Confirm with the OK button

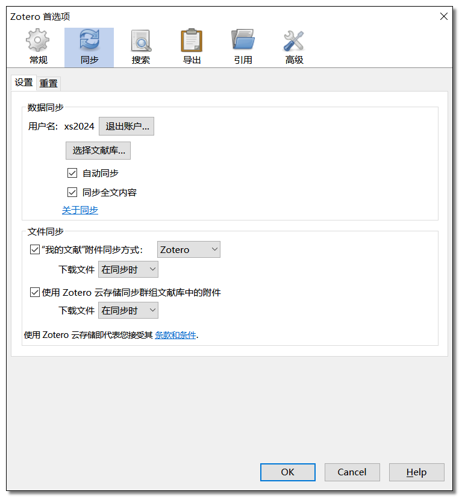tap(288, 472)
